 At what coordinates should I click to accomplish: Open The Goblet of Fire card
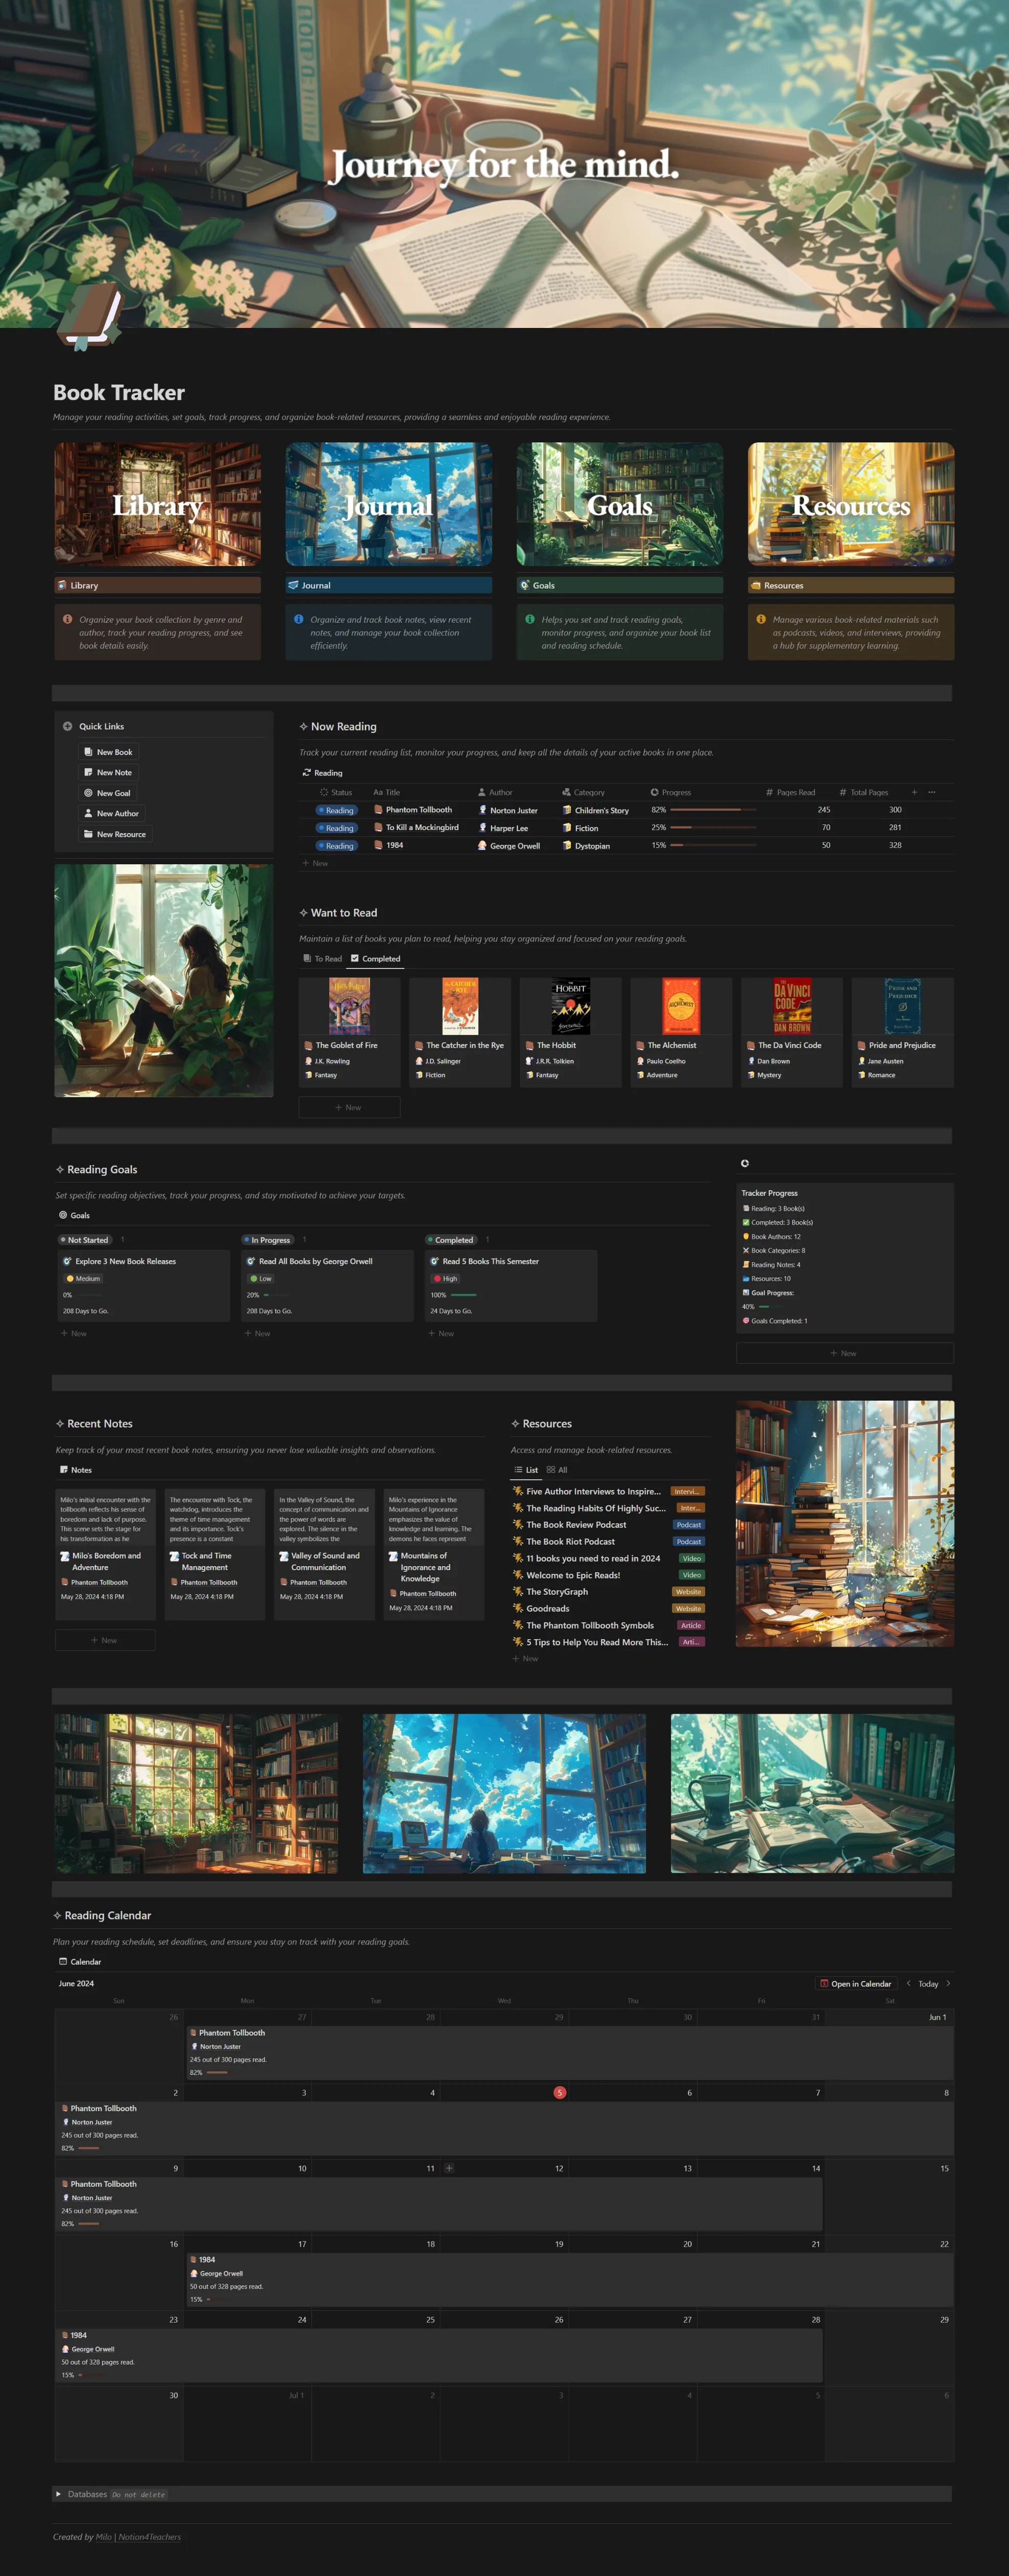tap(349, 1032)
